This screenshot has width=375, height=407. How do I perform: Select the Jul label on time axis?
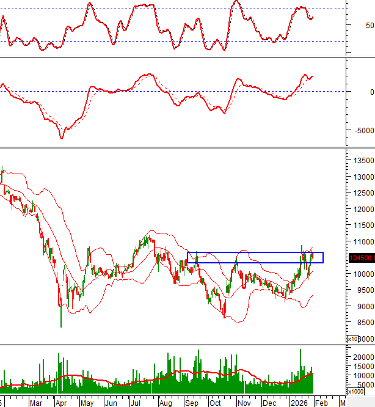(x=135, y=403)
